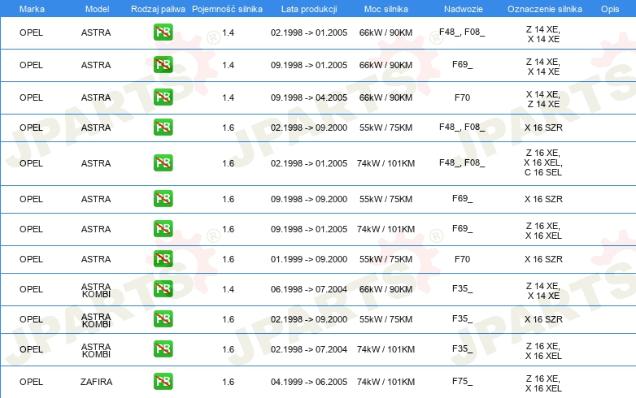Select the ASTRA KOMBI model cell in the 1.4 row
636x398 pixels.
pos(96,290)
